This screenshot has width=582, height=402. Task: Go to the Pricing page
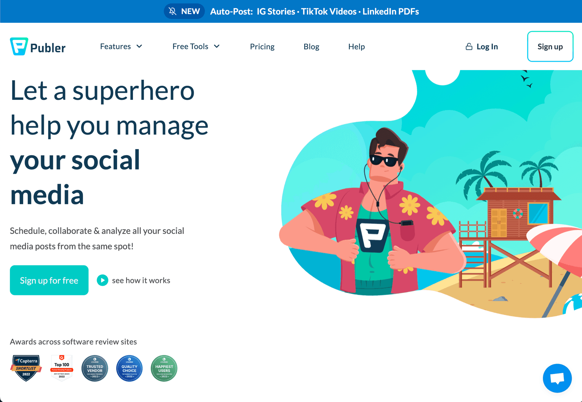pyautogui.click(x=262, y=46)
